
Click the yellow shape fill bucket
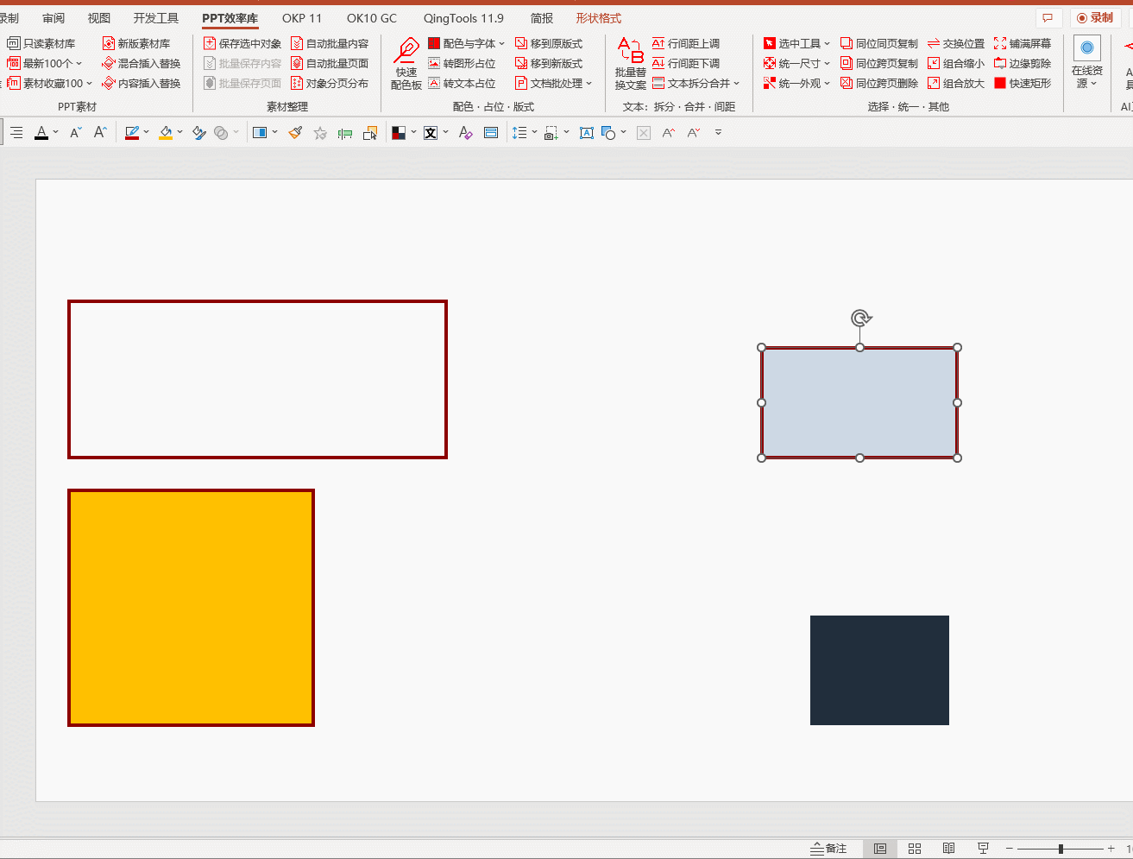[x=166, y=132]
